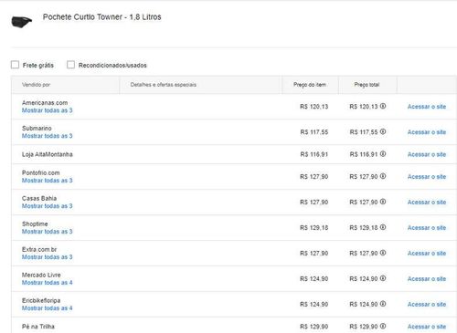Image resolution: width=457 pixels, height=333 pixels.
Task: Click info icon beside Pé na Trilha total price
Action: point(383,327)
